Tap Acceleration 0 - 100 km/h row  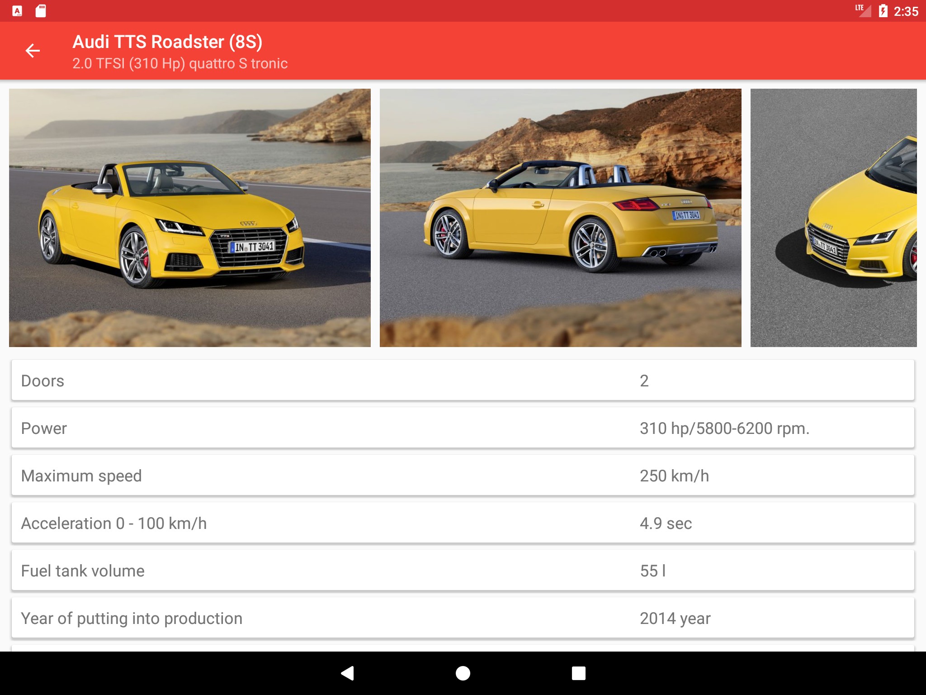pyautogui.click(x=463, y=523)
